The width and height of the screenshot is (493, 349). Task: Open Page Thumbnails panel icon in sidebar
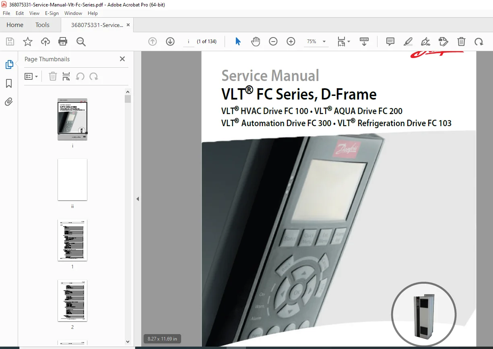coord(9,64)
